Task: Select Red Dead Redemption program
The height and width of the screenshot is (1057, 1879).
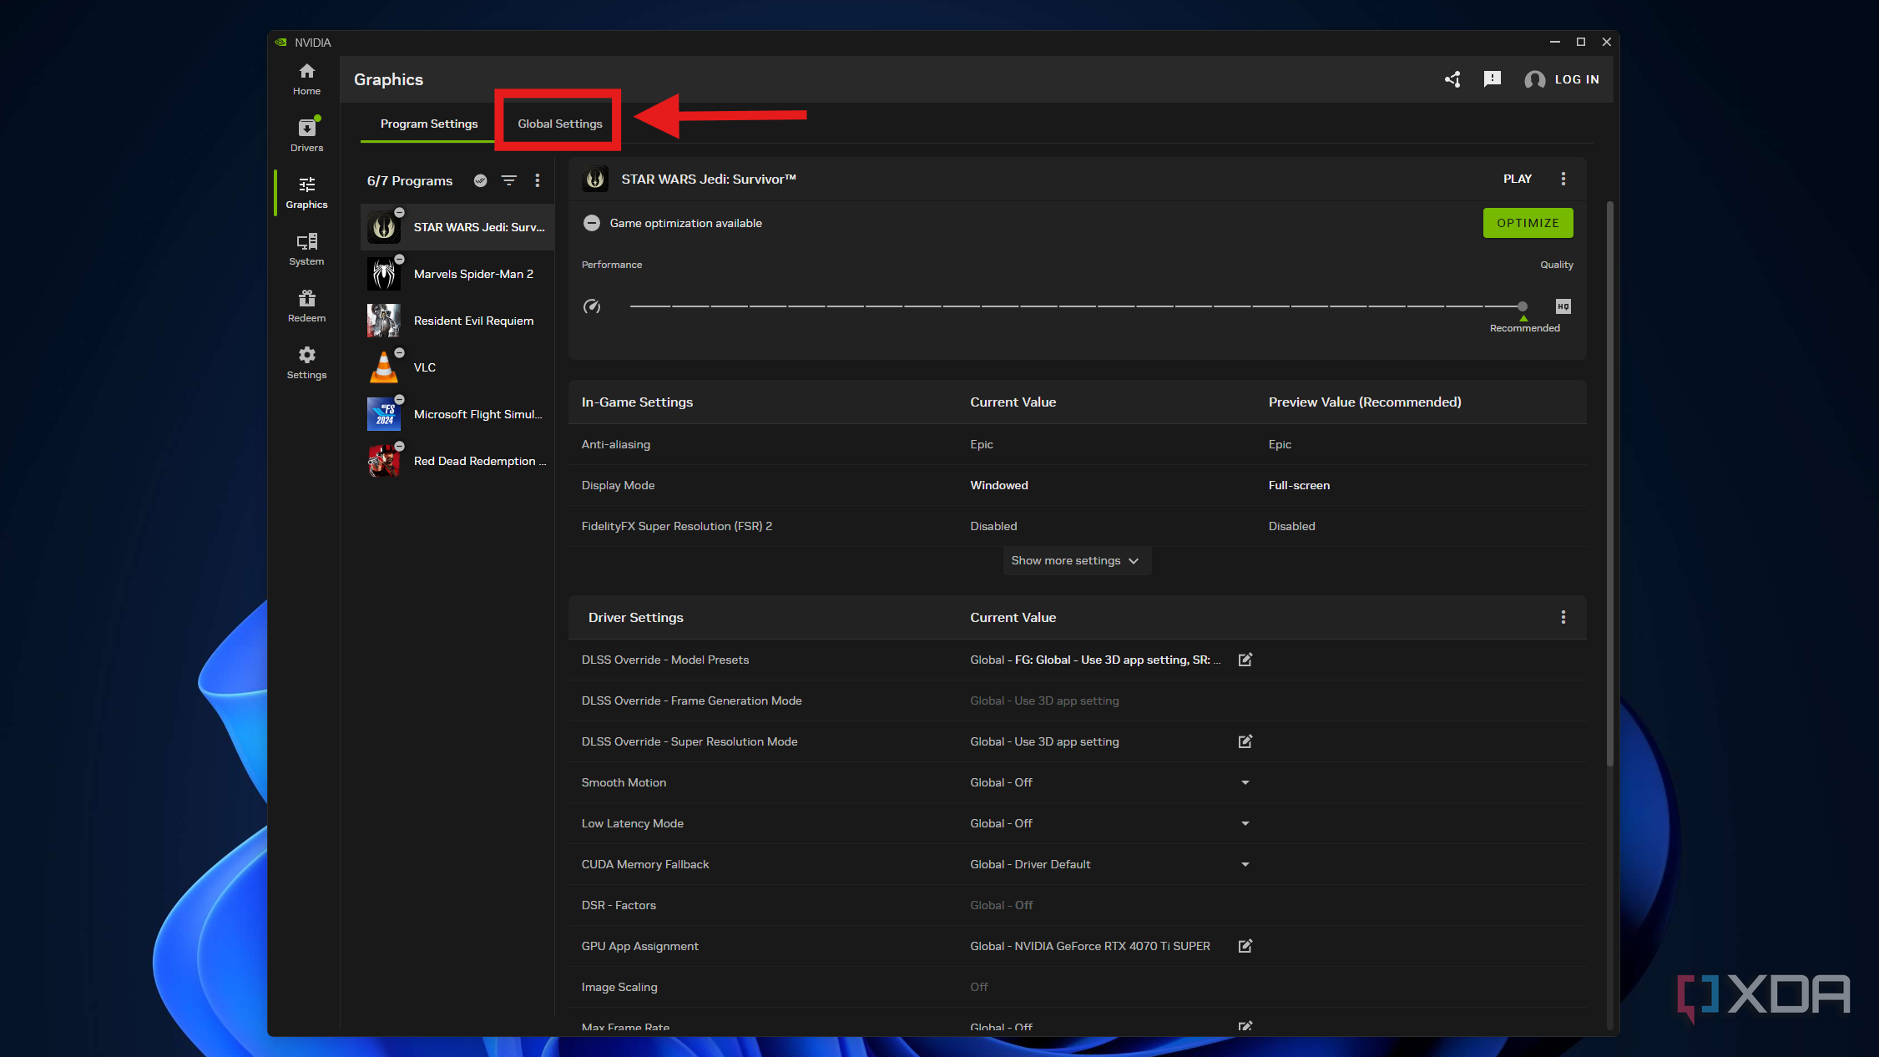Action: pos(457,461)
